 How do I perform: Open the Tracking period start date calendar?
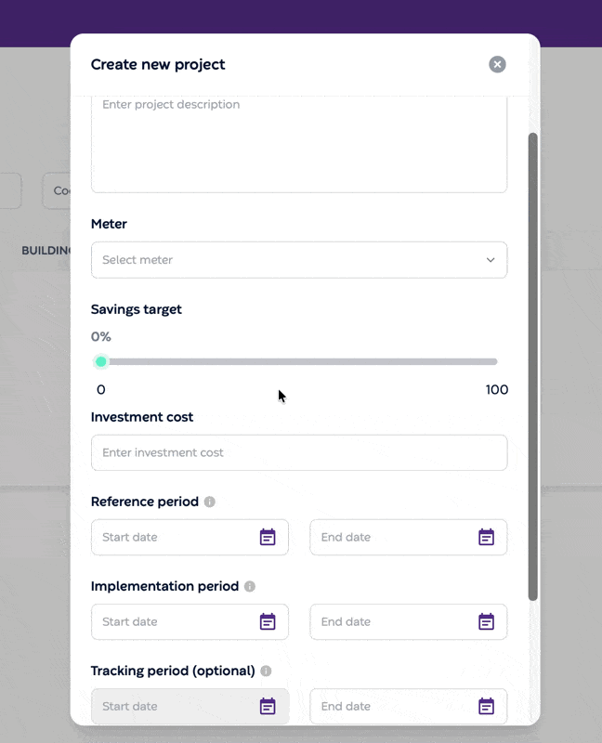268,706
